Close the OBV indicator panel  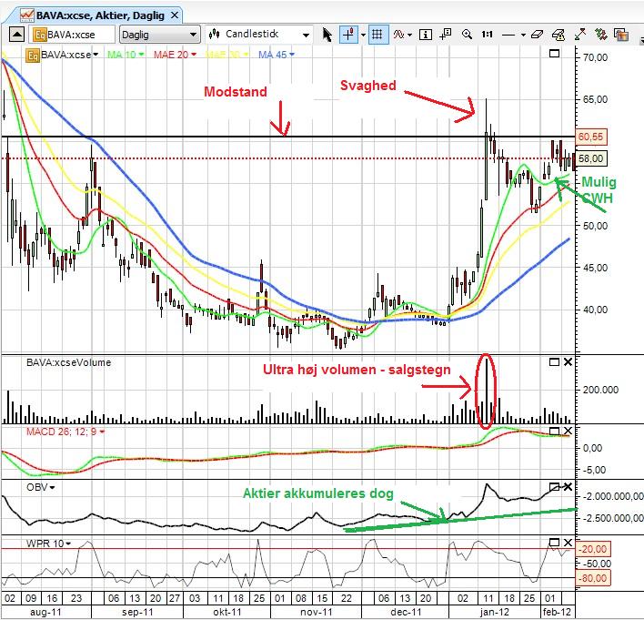tap(568, 487)
